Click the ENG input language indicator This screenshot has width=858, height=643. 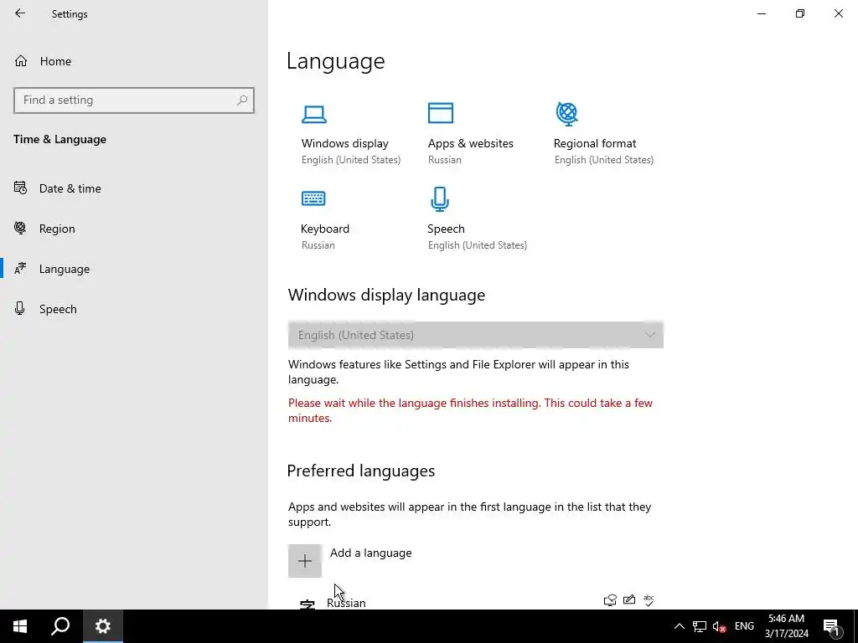pos(744,626)
